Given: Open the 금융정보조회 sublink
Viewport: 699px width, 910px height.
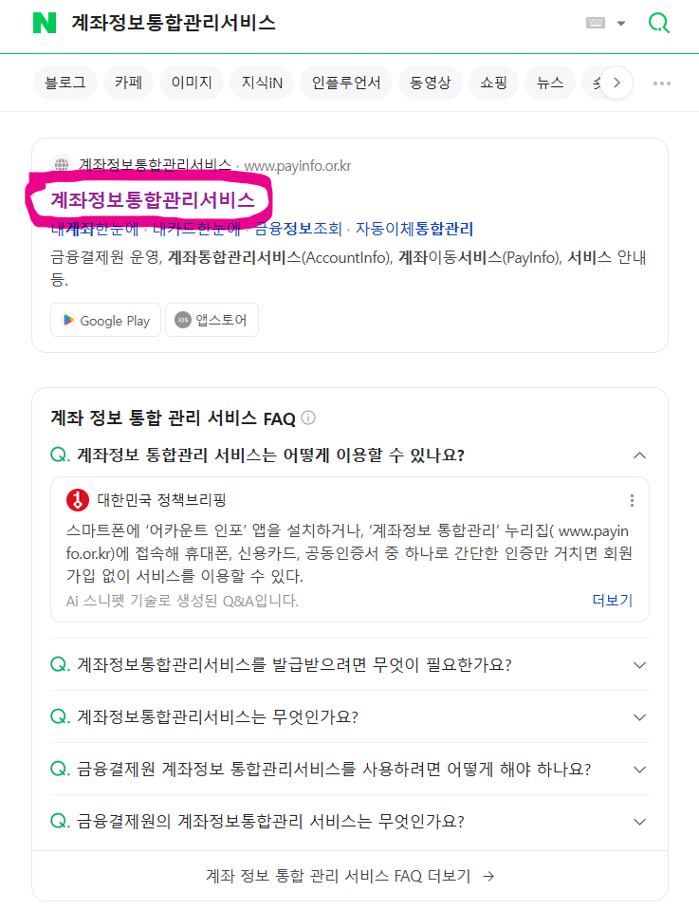Looking at the screenshot, I should pyautogui.click(x=298, y=229).
